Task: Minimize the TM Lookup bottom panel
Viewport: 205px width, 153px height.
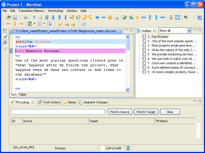Action: pyautogui.click(x=195, y=101)
